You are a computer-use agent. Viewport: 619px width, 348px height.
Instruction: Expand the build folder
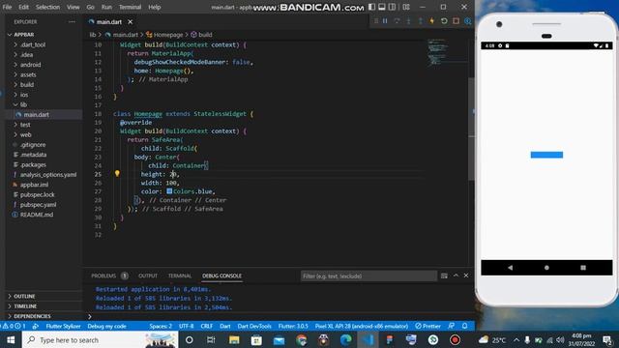tap(27, 85)
